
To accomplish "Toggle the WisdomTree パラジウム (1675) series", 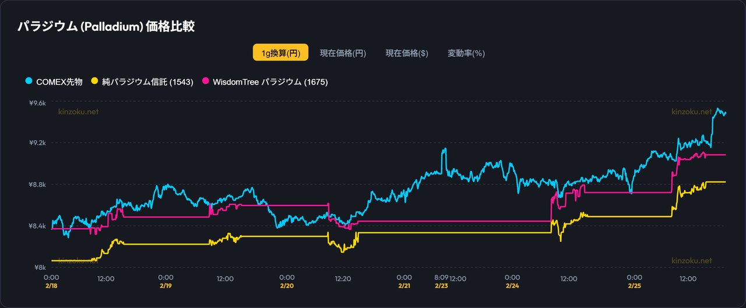I will pos(270,82).
